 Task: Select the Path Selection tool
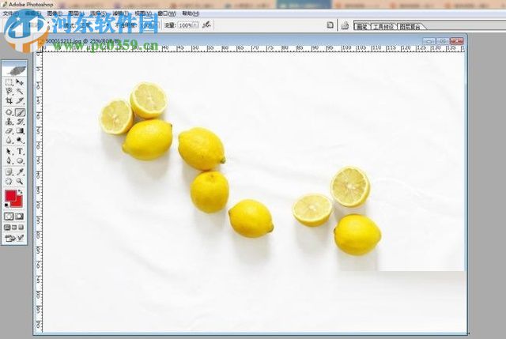[x=9, y=151]
